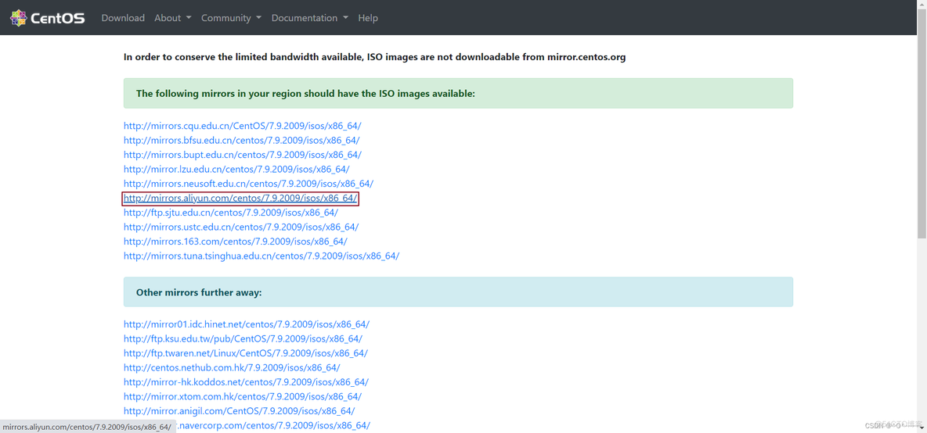Screen dimensions: 927x433
Task: Click the 'Other mirrors further away' heading
Action: 199,292
